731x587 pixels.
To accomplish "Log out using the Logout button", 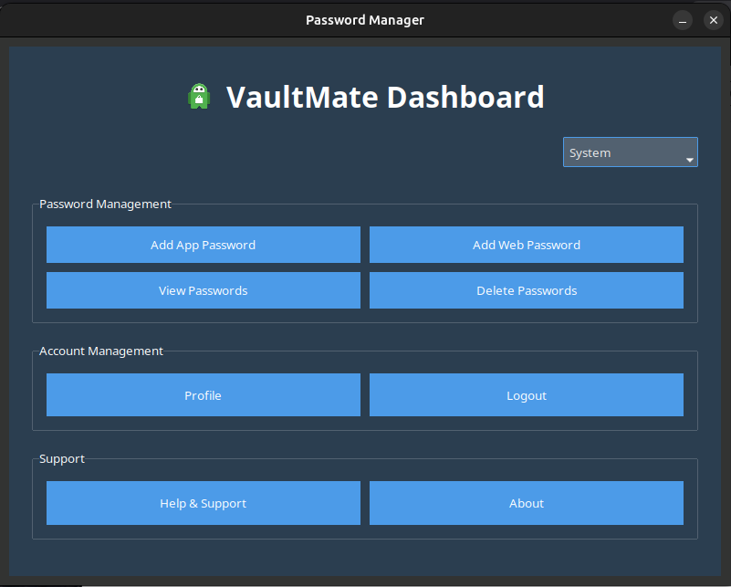I will click(x=526, y=395).
